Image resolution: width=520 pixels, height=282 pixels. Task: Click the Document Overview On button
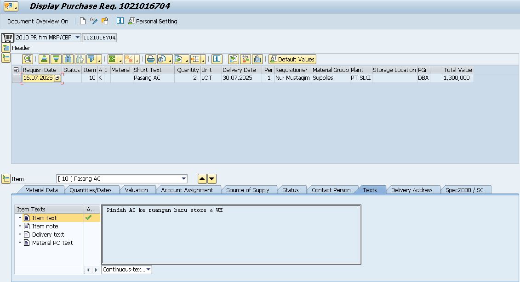(x=38, y=21)
